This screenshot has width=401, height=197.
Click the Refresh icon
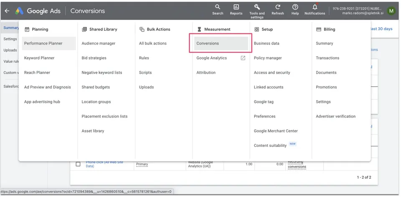[278, 7]
